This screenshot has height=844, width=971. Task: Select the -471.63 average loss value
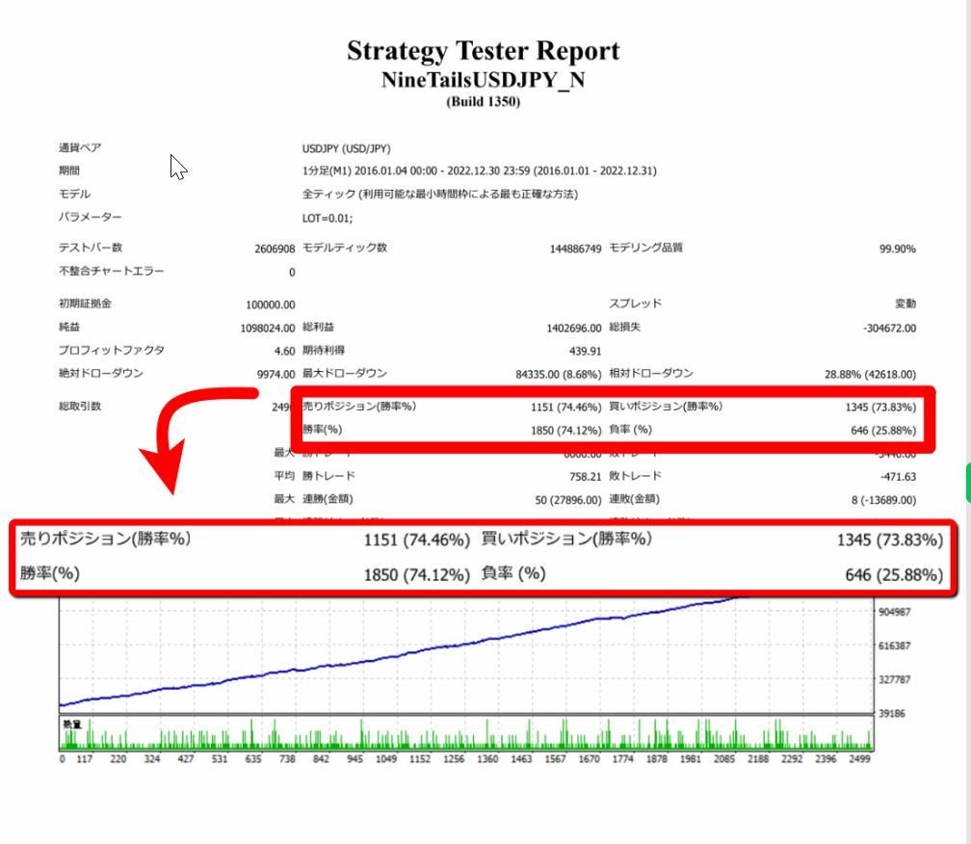[898, 477]
